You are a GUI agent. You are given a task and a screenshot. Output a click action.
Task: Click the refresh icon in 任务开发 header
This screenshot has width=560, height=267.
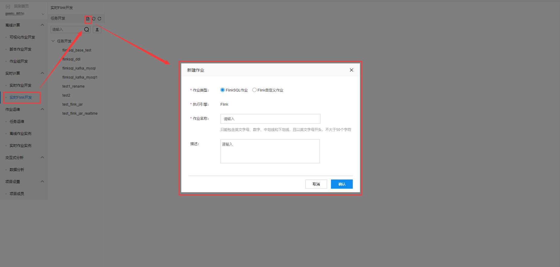click(x=99, y=19)
